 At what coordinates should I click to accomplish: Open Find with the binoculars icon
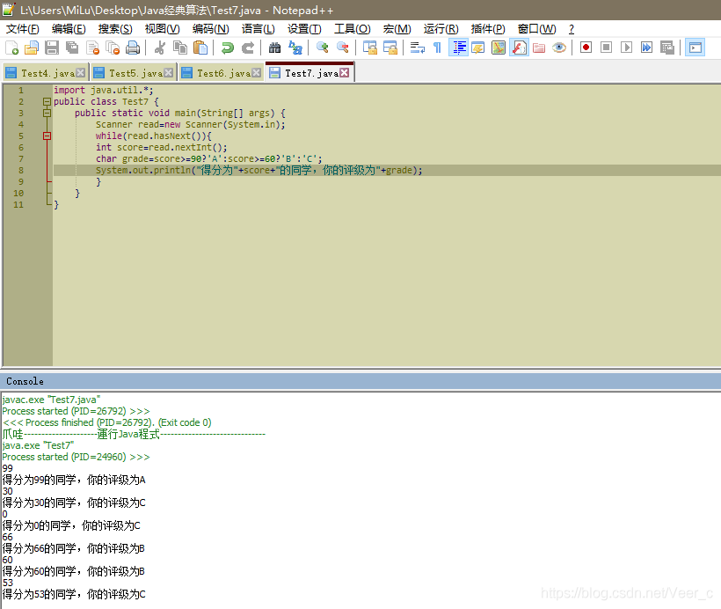coord(274,48)
